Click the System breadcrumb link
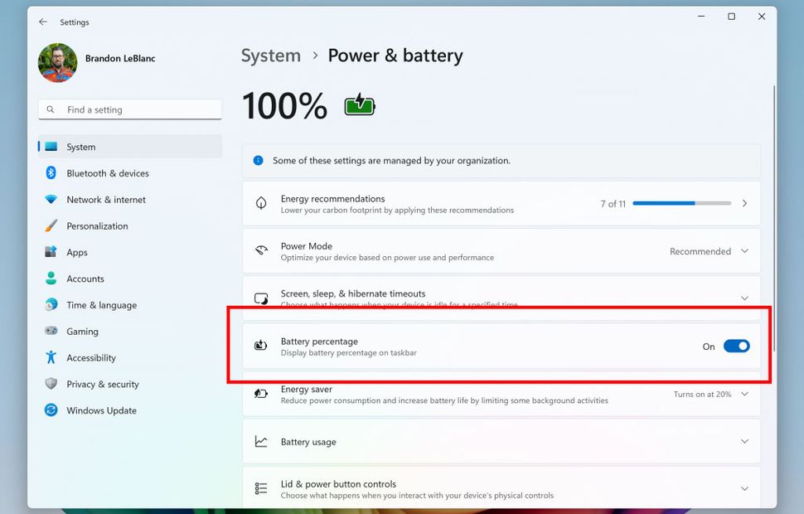804x514 pixels. point(270,56)
